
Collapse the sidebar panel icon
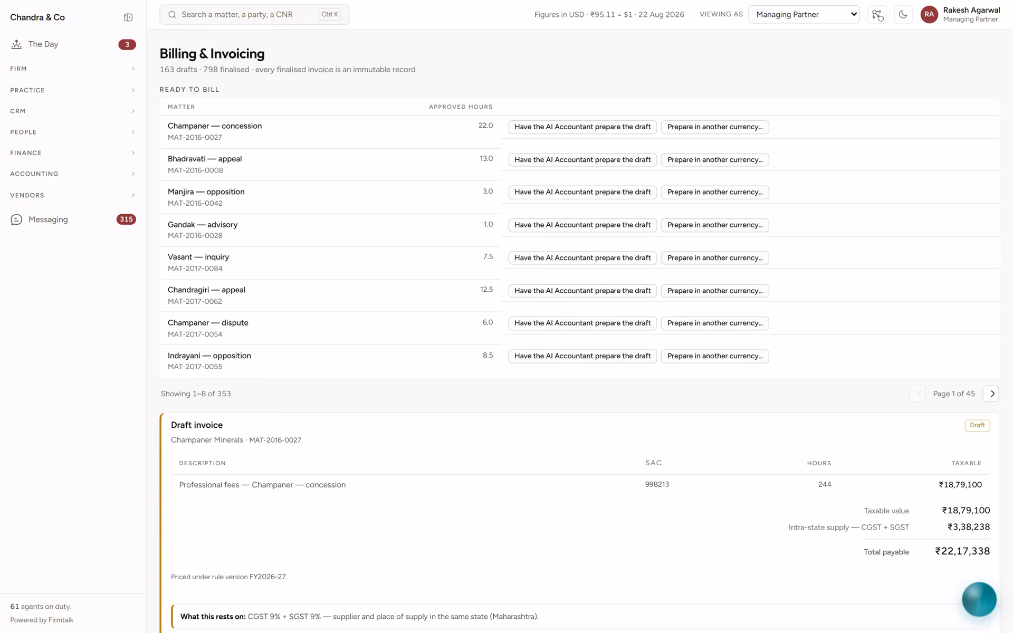pos(128,17)
